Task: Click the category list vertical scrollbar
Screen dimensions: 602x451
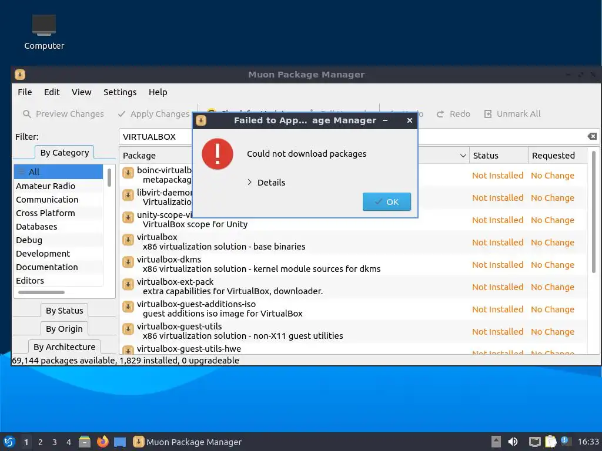Action: 109,177
